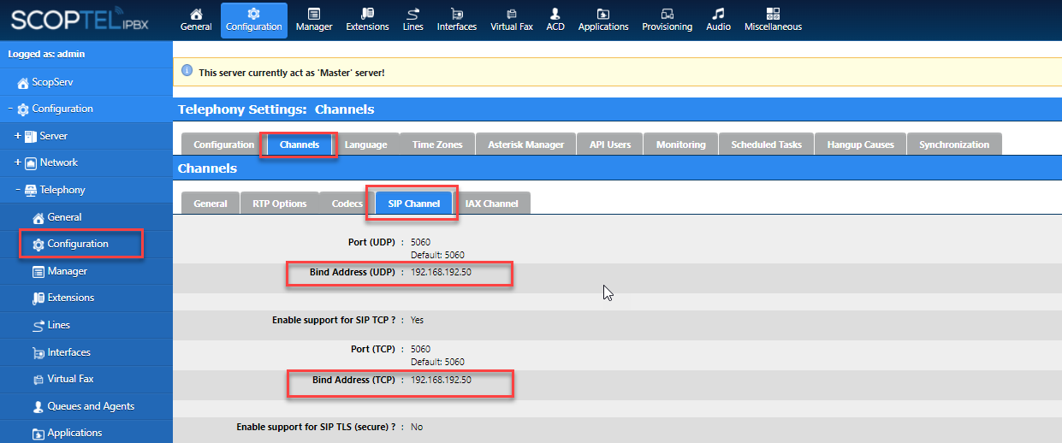Go to Extensions in top navigation
This screenshot has width=1062, height=443.
pyautogui.click(x=367, y=20)
